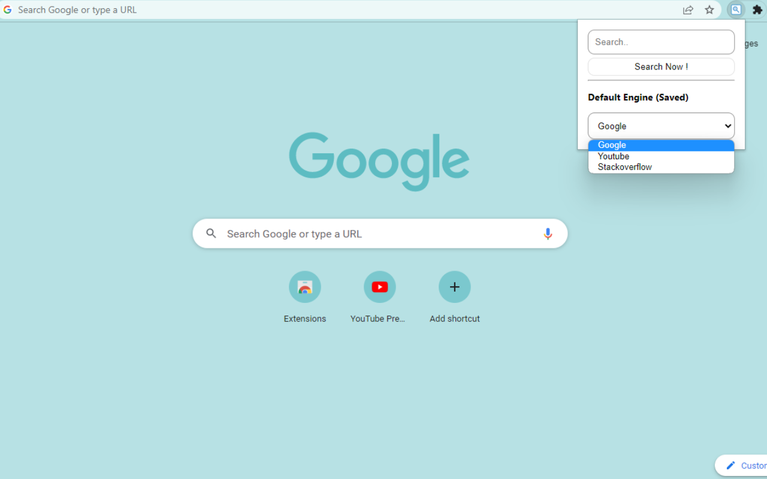Click the Google logo
Image resolution: width=767 pixels, height=479 pixels.
(379, 162)
